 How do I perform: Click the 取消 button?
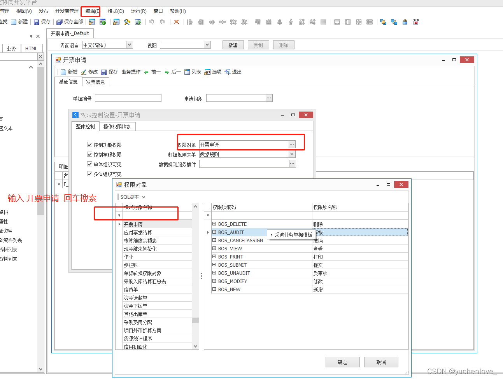click(381, 362)
